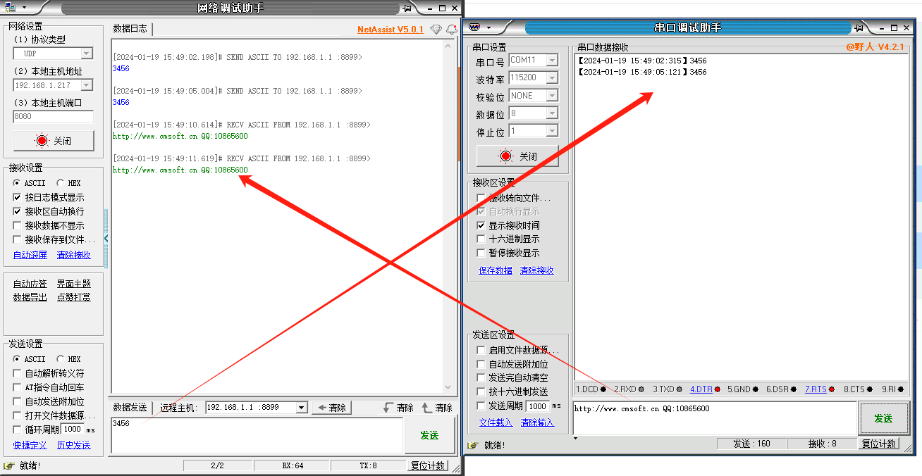
Task: Collapse the left panel using splitter arrow
Action: (106, 239)
